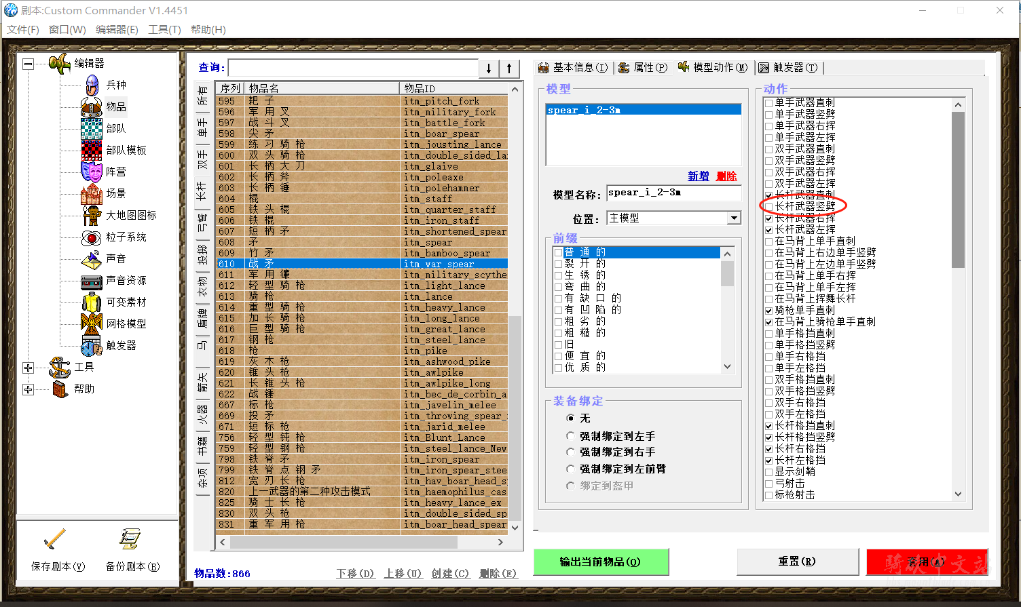Click the 保存剧本 sword icon
Screen dimensions: 1021x607
pos(54,540)
